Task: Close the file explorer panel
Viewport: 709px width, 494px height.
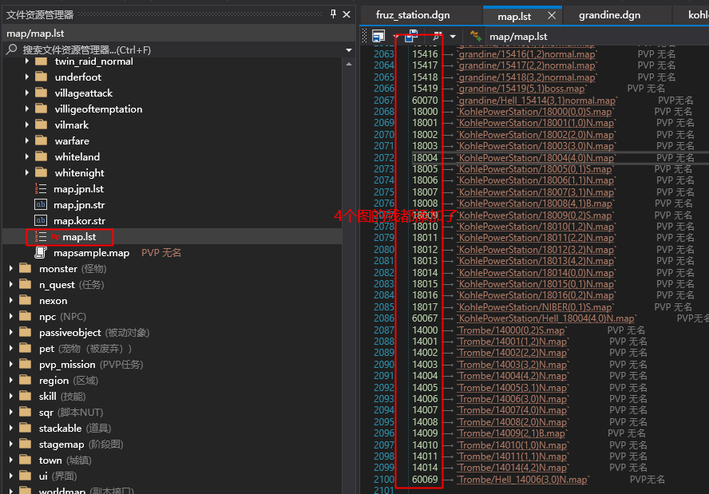Action: [x=347, y=14]
